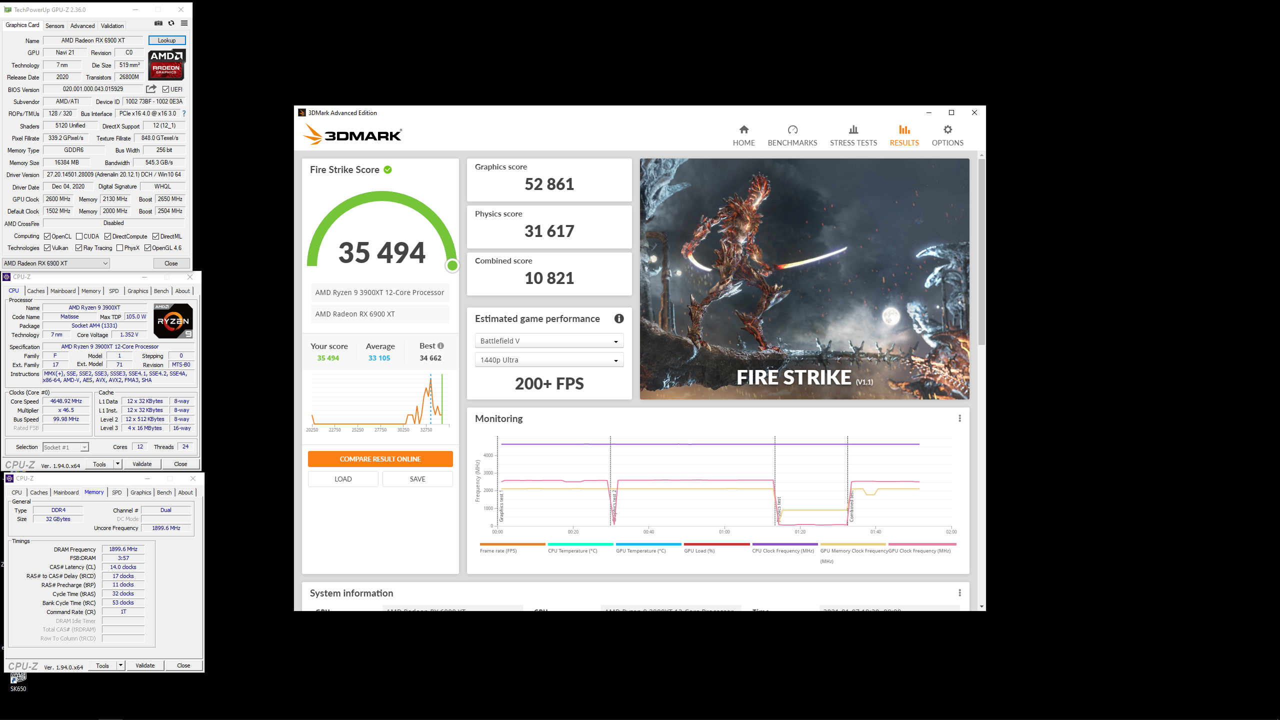This screenshot has height=720, width=1280.
Task: Click SAVE button in 3DMark
Action: click(x=417, y=479)
